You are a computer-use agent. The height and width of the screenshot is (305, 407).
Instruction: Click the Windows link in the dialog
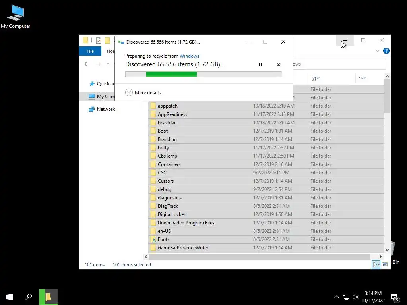click(x=189, y=56)
